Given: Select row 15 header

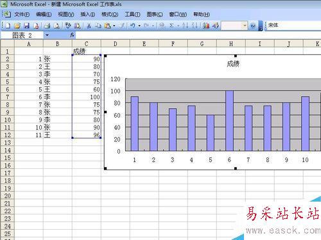Looking at the screenshot, I should coord(7,158).
